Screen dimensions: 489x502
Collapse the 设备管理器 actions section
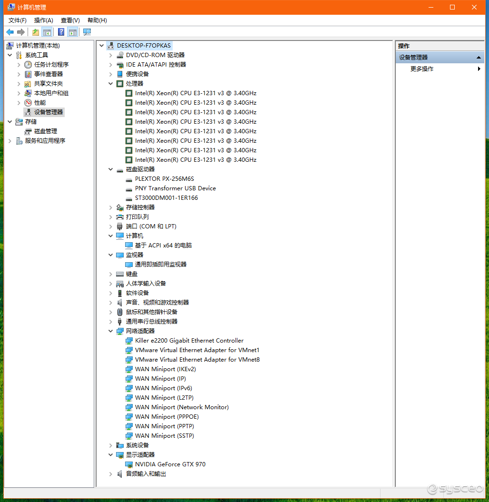click(479, 58)
